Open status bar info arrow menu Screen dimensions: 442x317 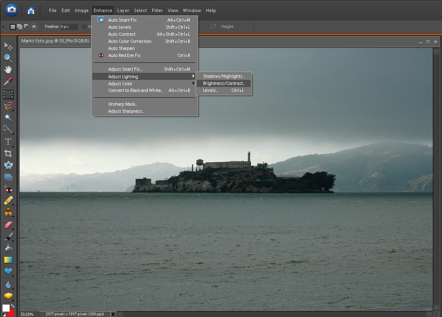(113, 314)
